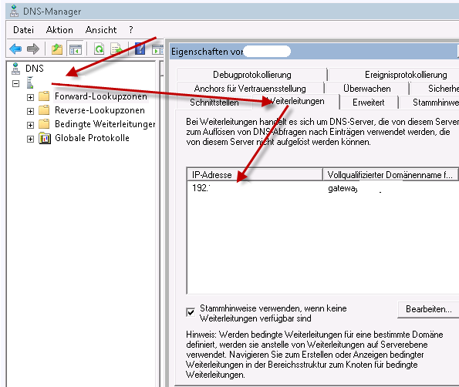Viewport: 459px width, 387px height.
Task: Click the Export list toolbar icon
Action: coord(116,49)
